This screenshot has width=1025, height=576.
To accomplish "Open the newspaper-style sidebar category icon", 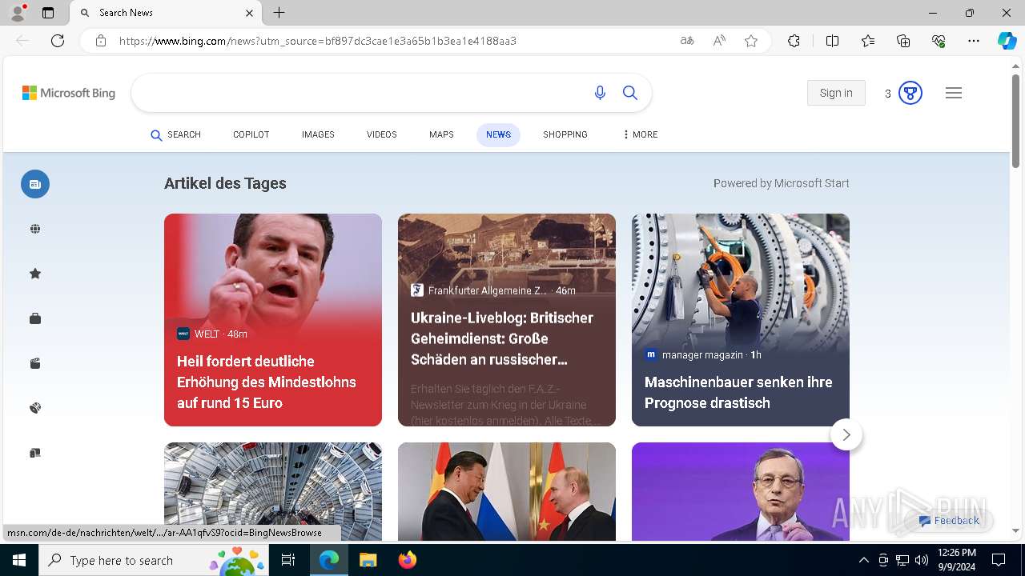I will coord(35,453).
